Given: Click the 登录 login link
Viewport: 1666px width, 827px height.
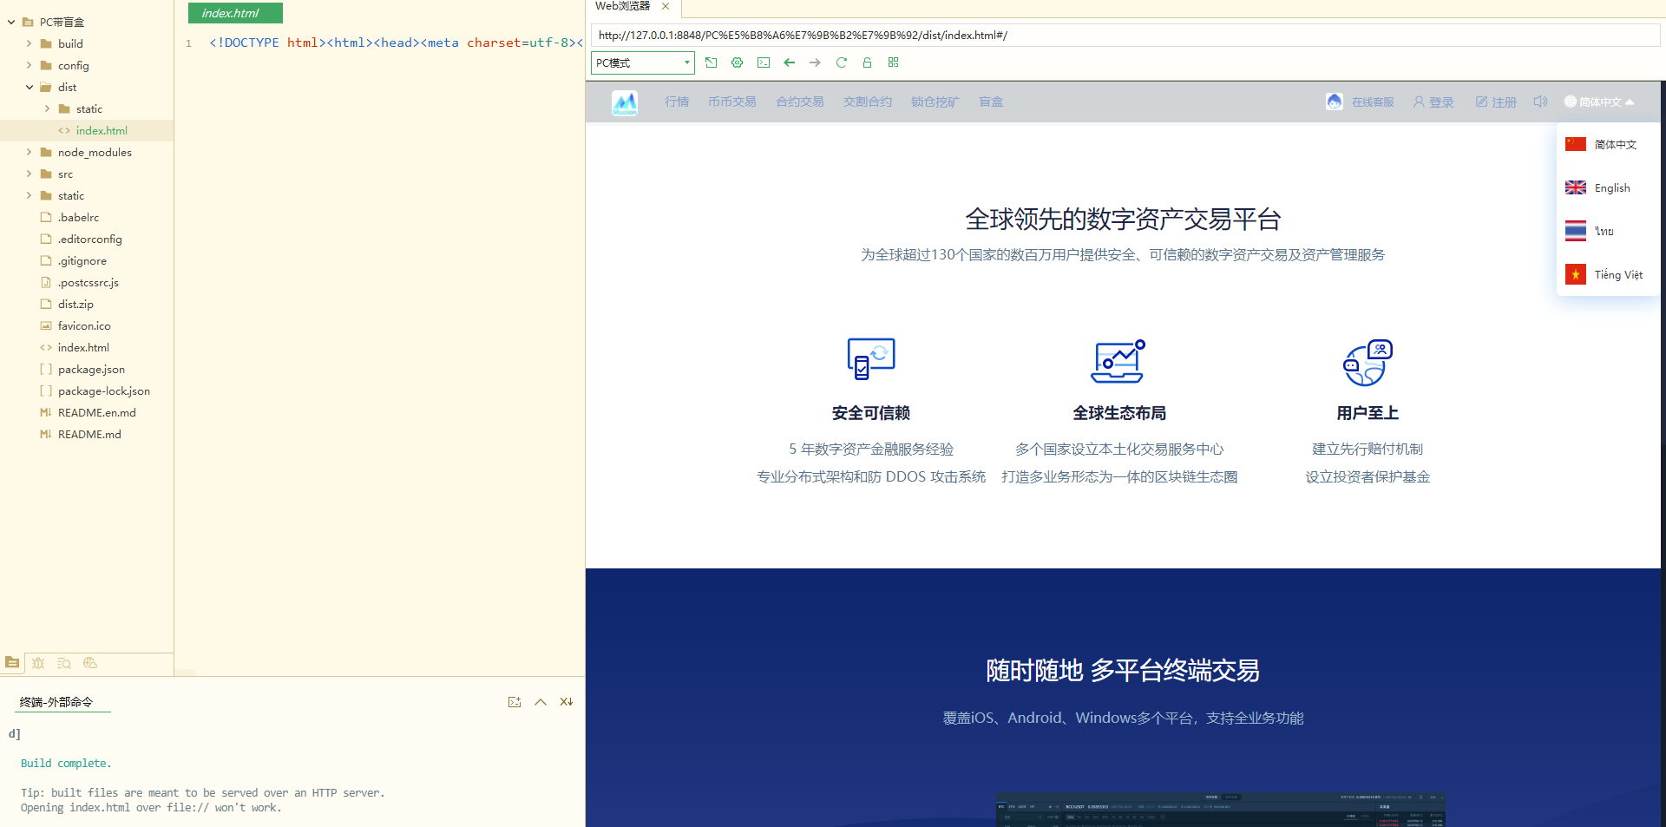Looking at the screenshot, I should coord(1433,102).
